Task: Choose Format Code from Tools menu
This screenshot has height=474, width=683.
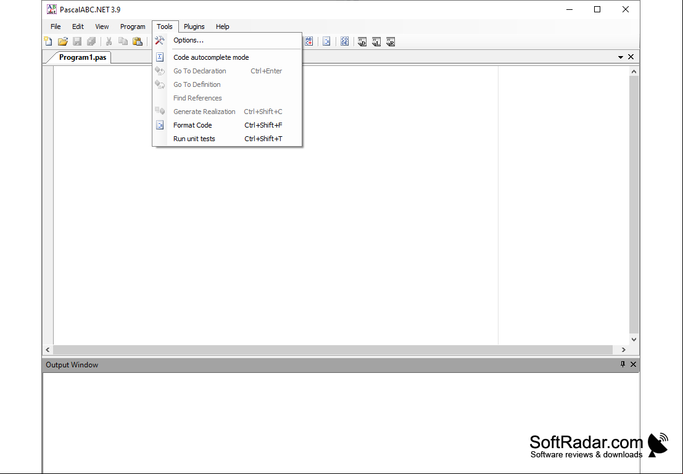Action: click(x=227, y=125)
